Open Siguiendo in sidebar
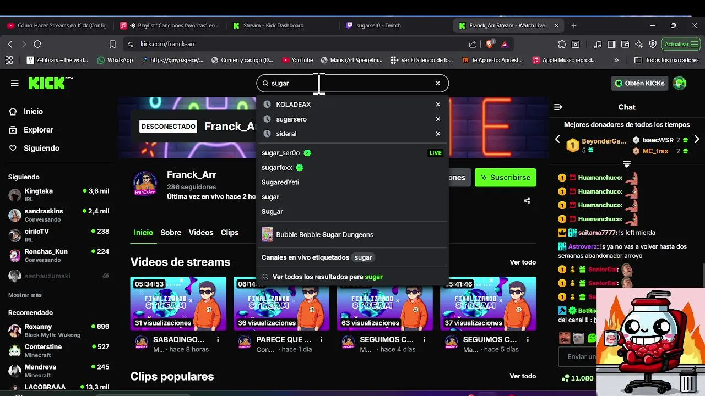This screenshot has height=396, width=705. pyautogui.click(x=41, y=148)
